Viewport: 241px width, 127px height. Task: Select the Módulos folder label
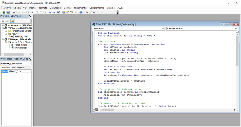pos(15,34)
